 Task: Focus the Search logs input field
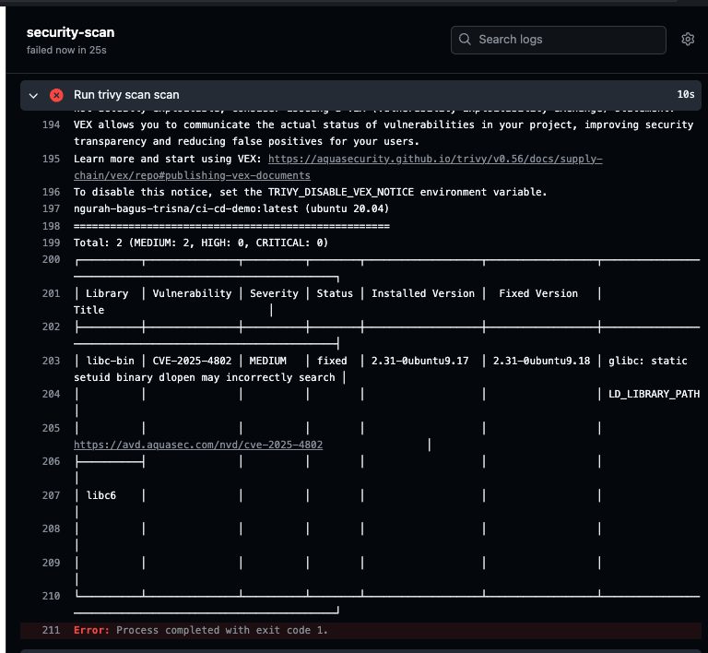tap(567, 40)
